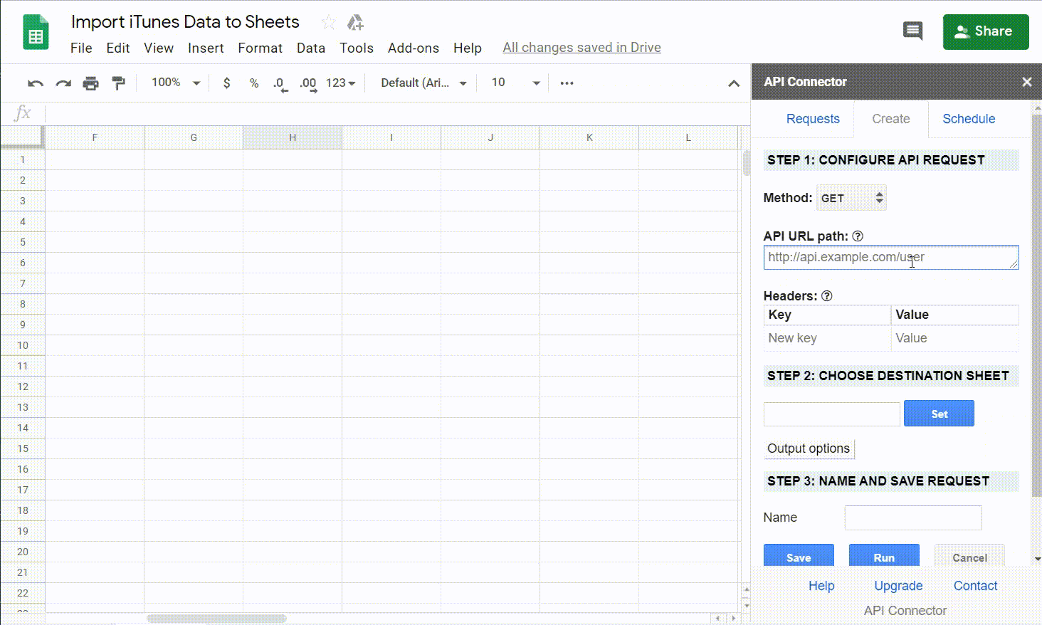Screen dimensions: 1042x625
Task: Click the API URL path help icon
Action: (858, 236)
